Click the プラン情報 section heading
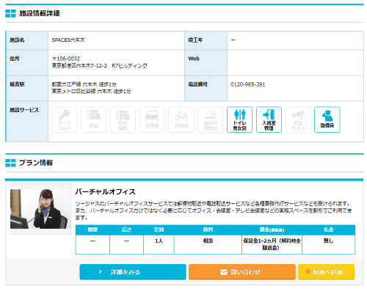The height and width of the screenshot is (289, 367). (x=36, y=163)
